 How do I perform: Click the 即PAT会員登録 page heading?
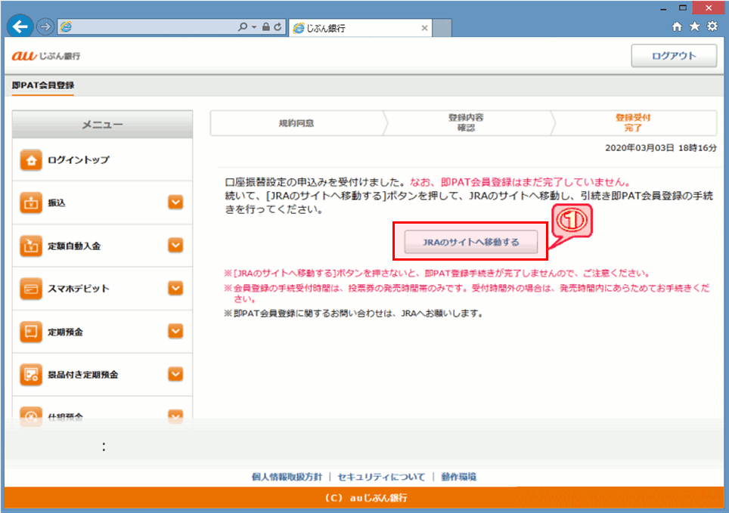click(x=43, y=85)
